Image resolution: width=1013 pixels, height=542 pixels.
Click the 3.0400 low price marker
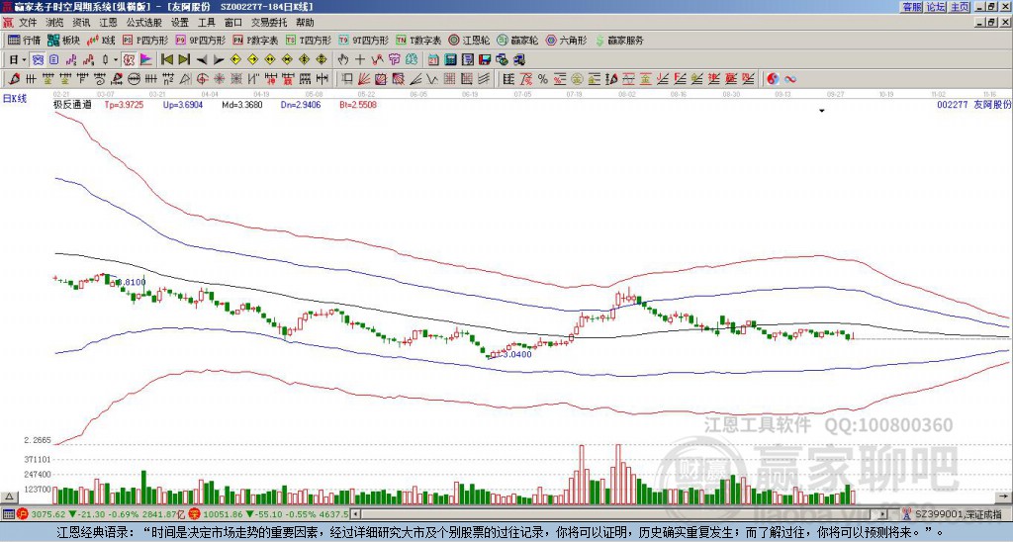click(x=516, y=354)
